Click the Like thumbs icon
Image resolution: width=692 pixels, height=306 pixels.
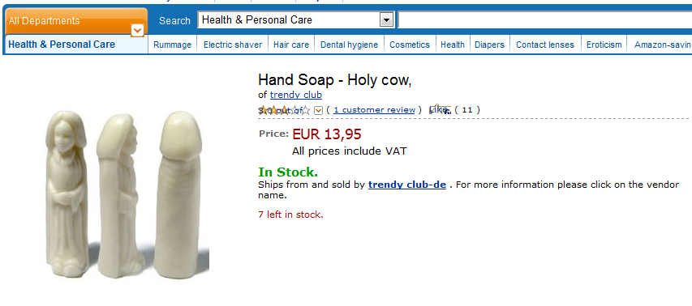point(440,109)
